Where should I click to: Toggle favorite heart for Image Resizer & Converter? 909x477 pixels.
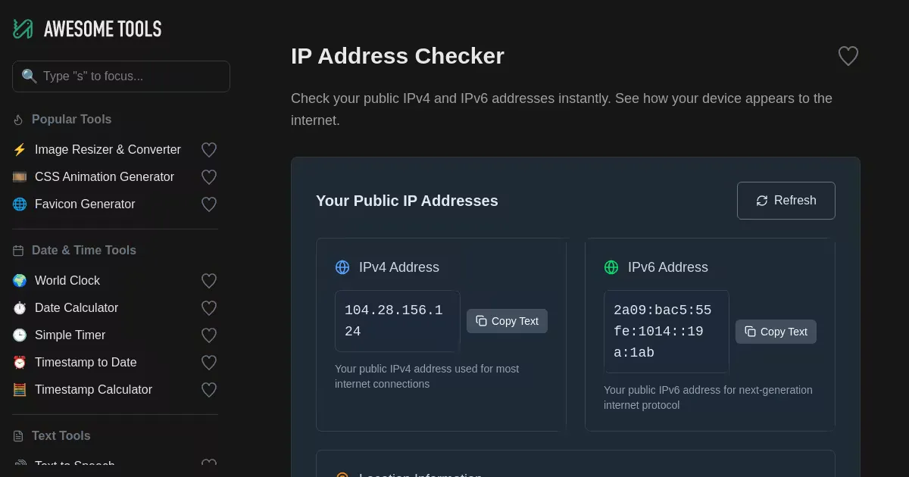[209, 150]
